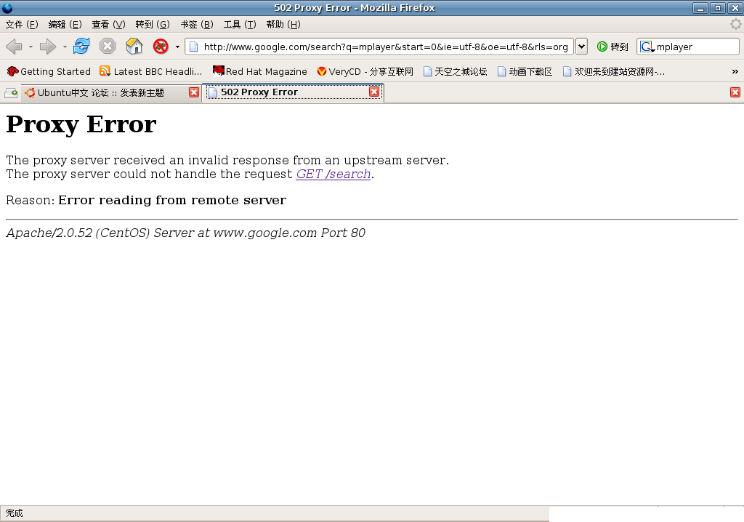Open the Back history dropdown arrow
The image size is (744, 522).
(31, 47)
